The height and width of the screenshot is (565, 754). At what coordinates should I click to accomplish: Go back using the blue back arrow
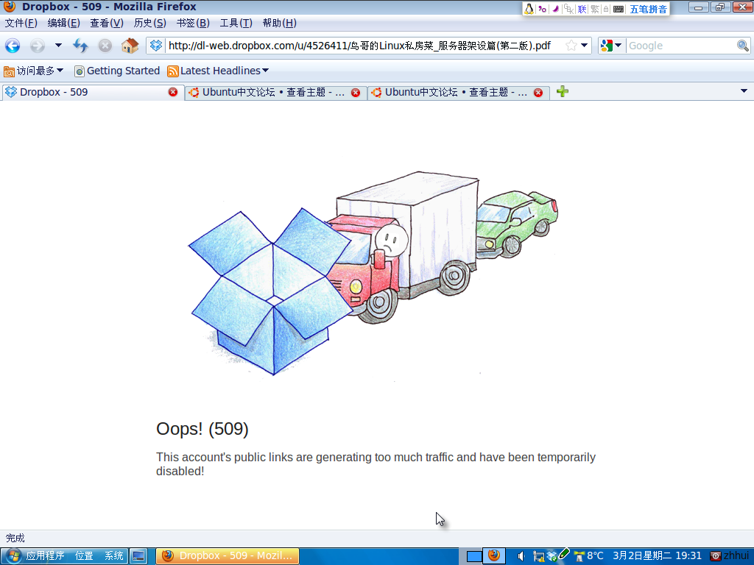point(13,46)
